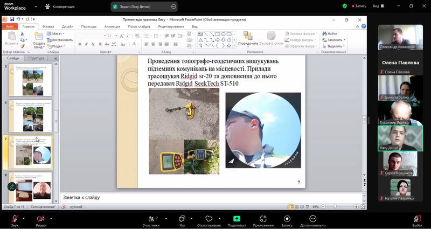Expand the shapes gallery More arrow
The width and height of the screenshot is (431, 229).
click(234, 46)
